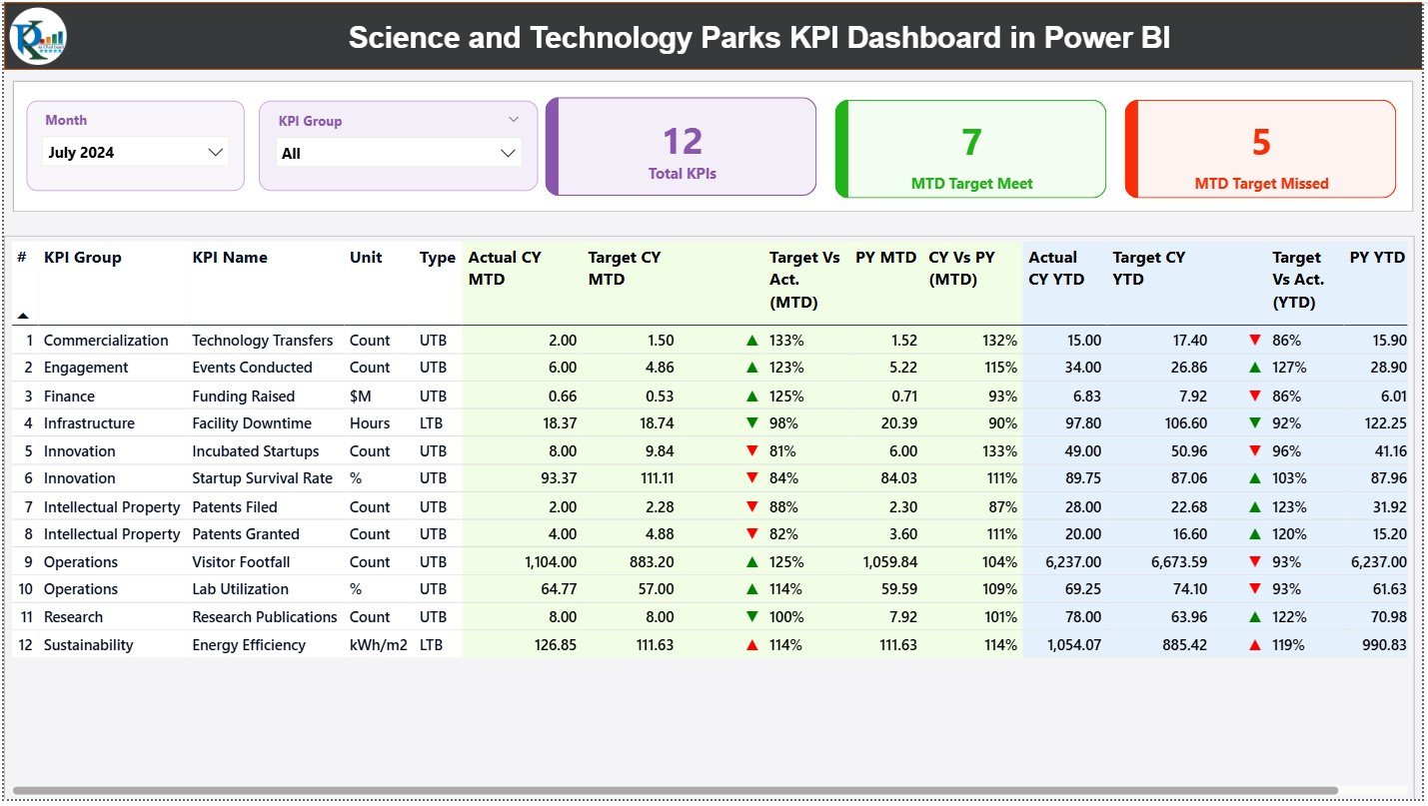Click the red down triangle on Facility Downtime row

(x=752, y=422)
